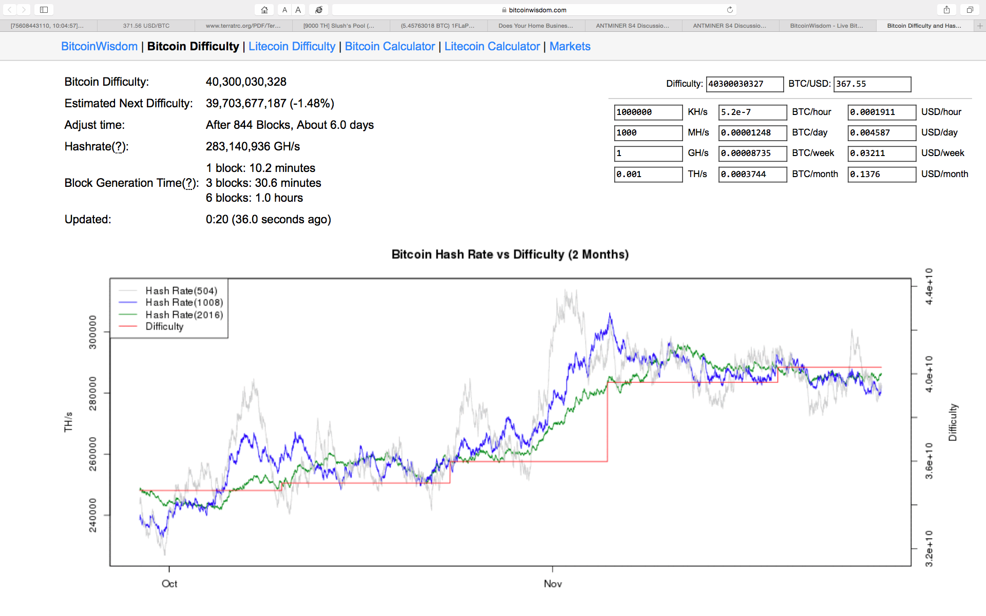Image resolution: width=986 pixels, height=616 pixels.
Task: Open the (5.45763018 BTC) 1FLaP tab
Action: click(438, 26)
